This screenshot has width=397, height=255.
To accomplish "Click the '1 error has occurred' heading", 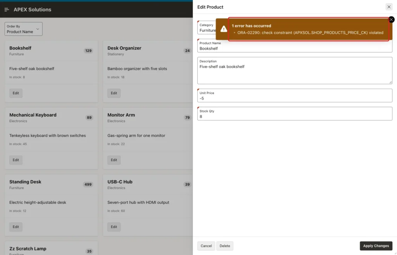I will tap(251, 26).
